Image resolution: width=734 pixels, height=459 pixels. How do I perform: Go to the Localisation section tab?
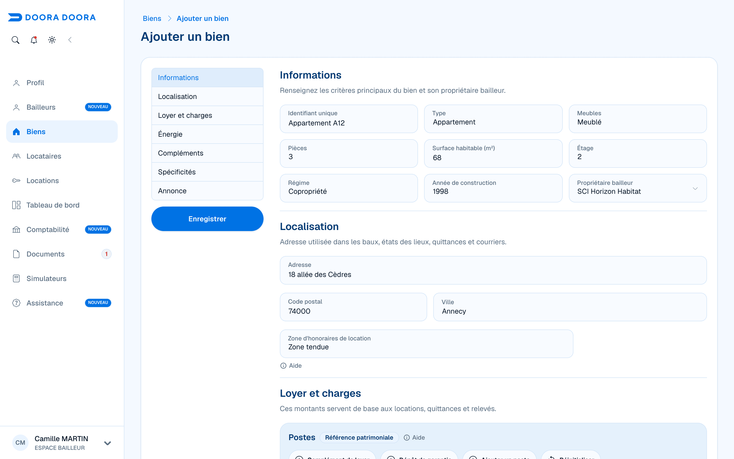(x=207, y=97)
